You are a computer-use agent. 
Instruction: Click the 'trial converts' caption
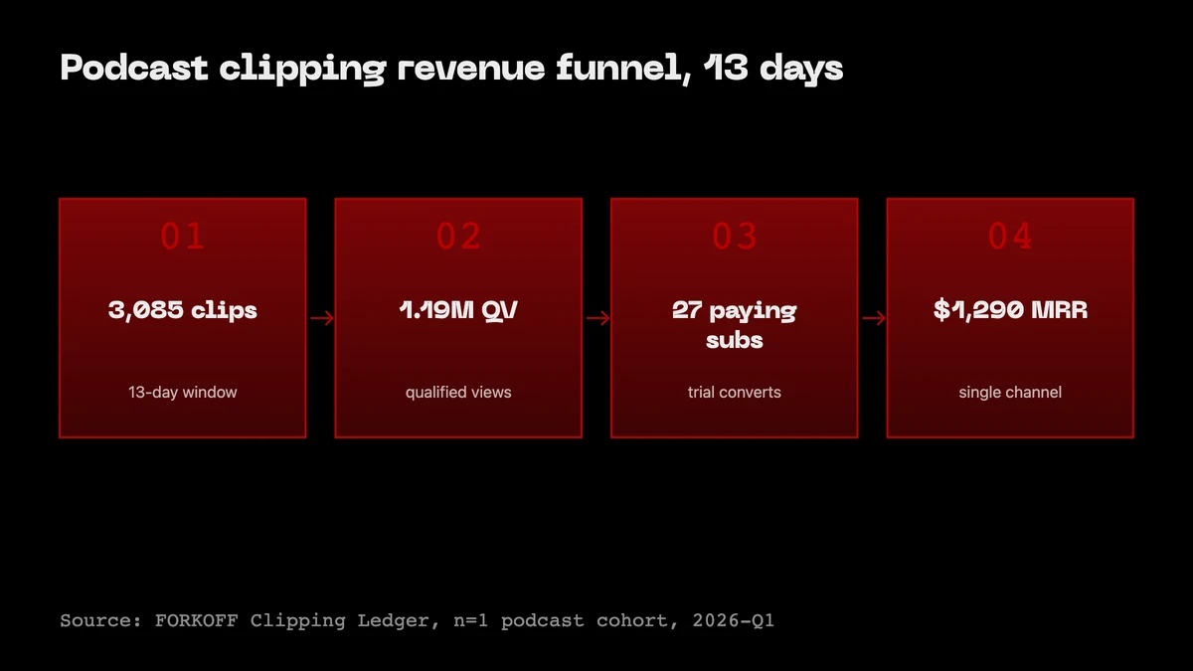735,392
